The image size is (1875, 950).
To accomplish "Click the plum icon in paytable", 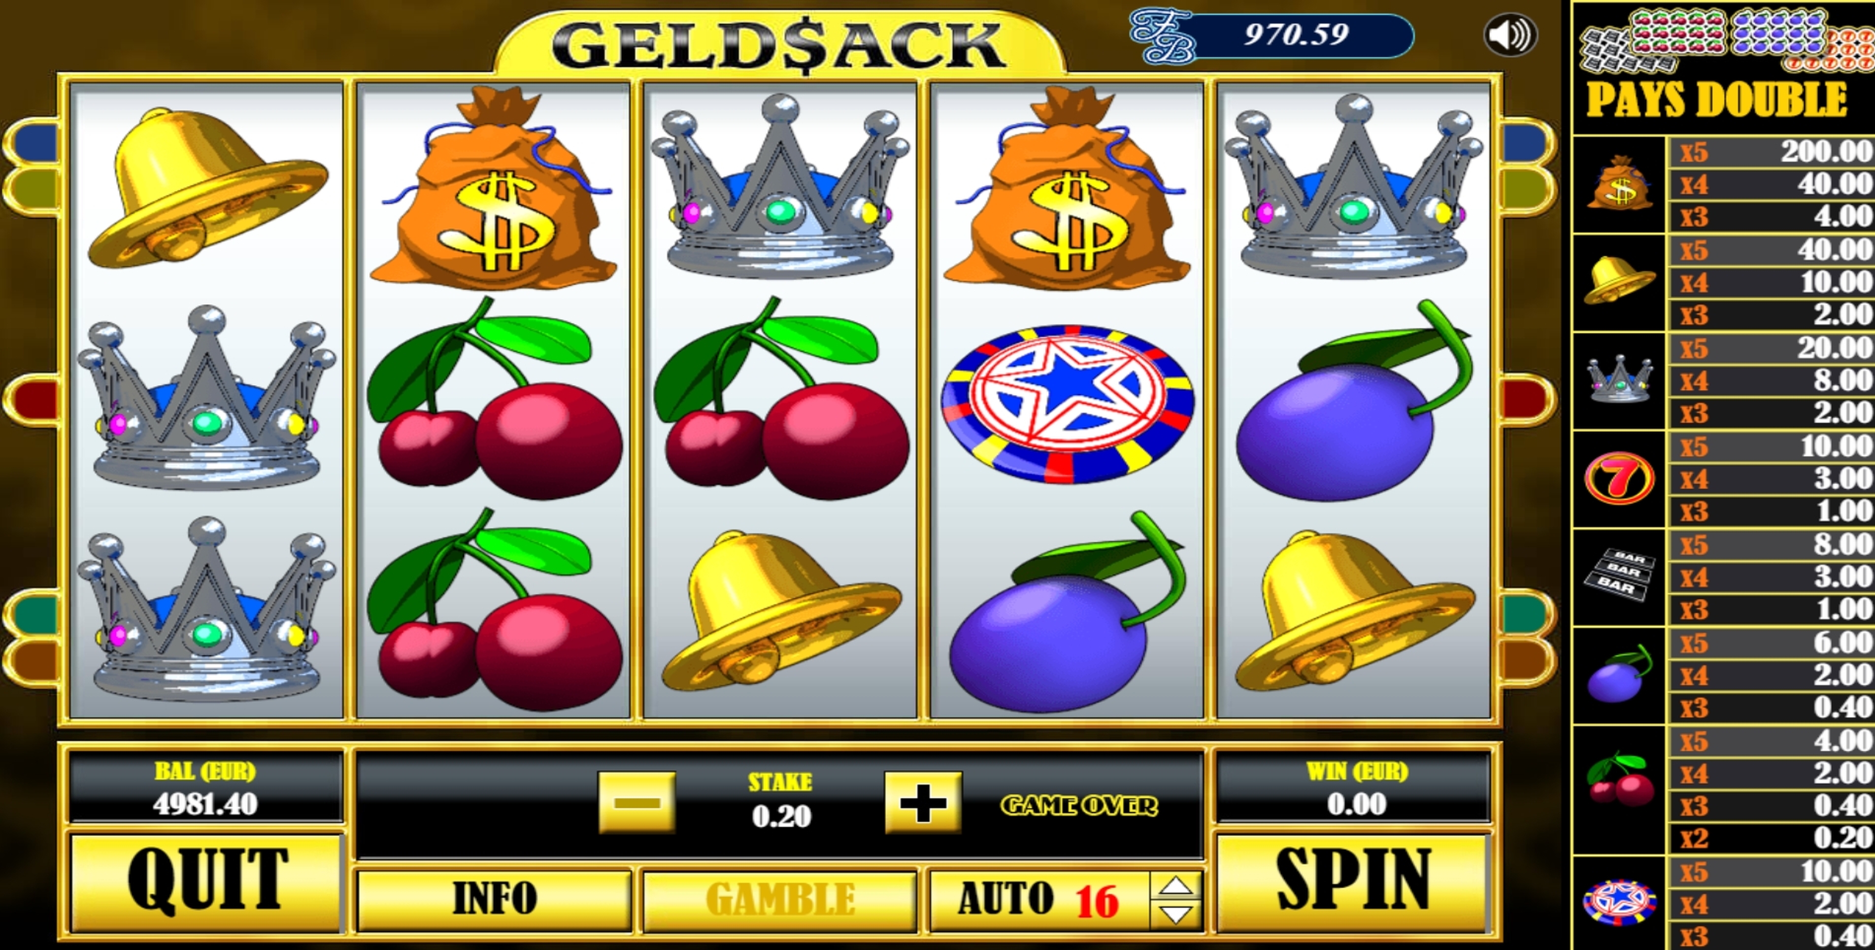I will tap(1619, 674).
